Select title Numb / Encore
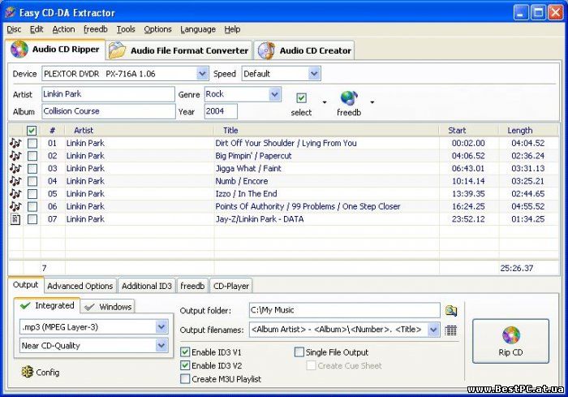This screenshot has height=397, width=568. 242,181
